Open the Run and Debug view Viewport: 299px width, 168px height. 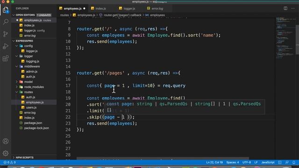tap(6, 46)
